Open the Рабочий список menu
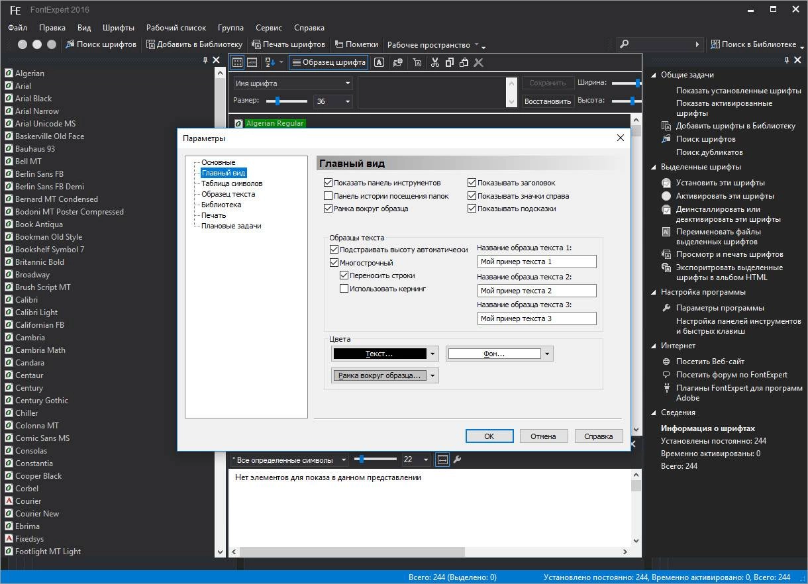The height and width of the screenshot is (584, 808). point(176,28)
